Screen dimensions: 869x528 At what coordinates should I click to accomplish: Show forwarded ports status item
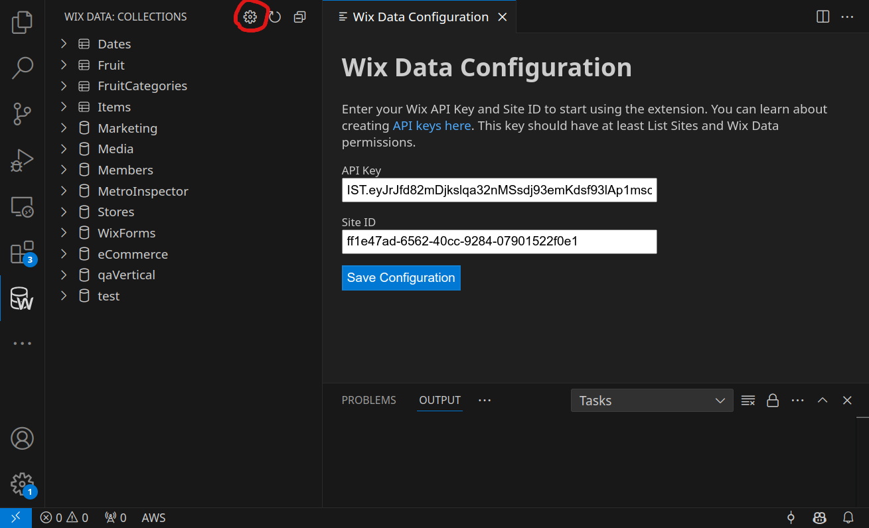116,518
